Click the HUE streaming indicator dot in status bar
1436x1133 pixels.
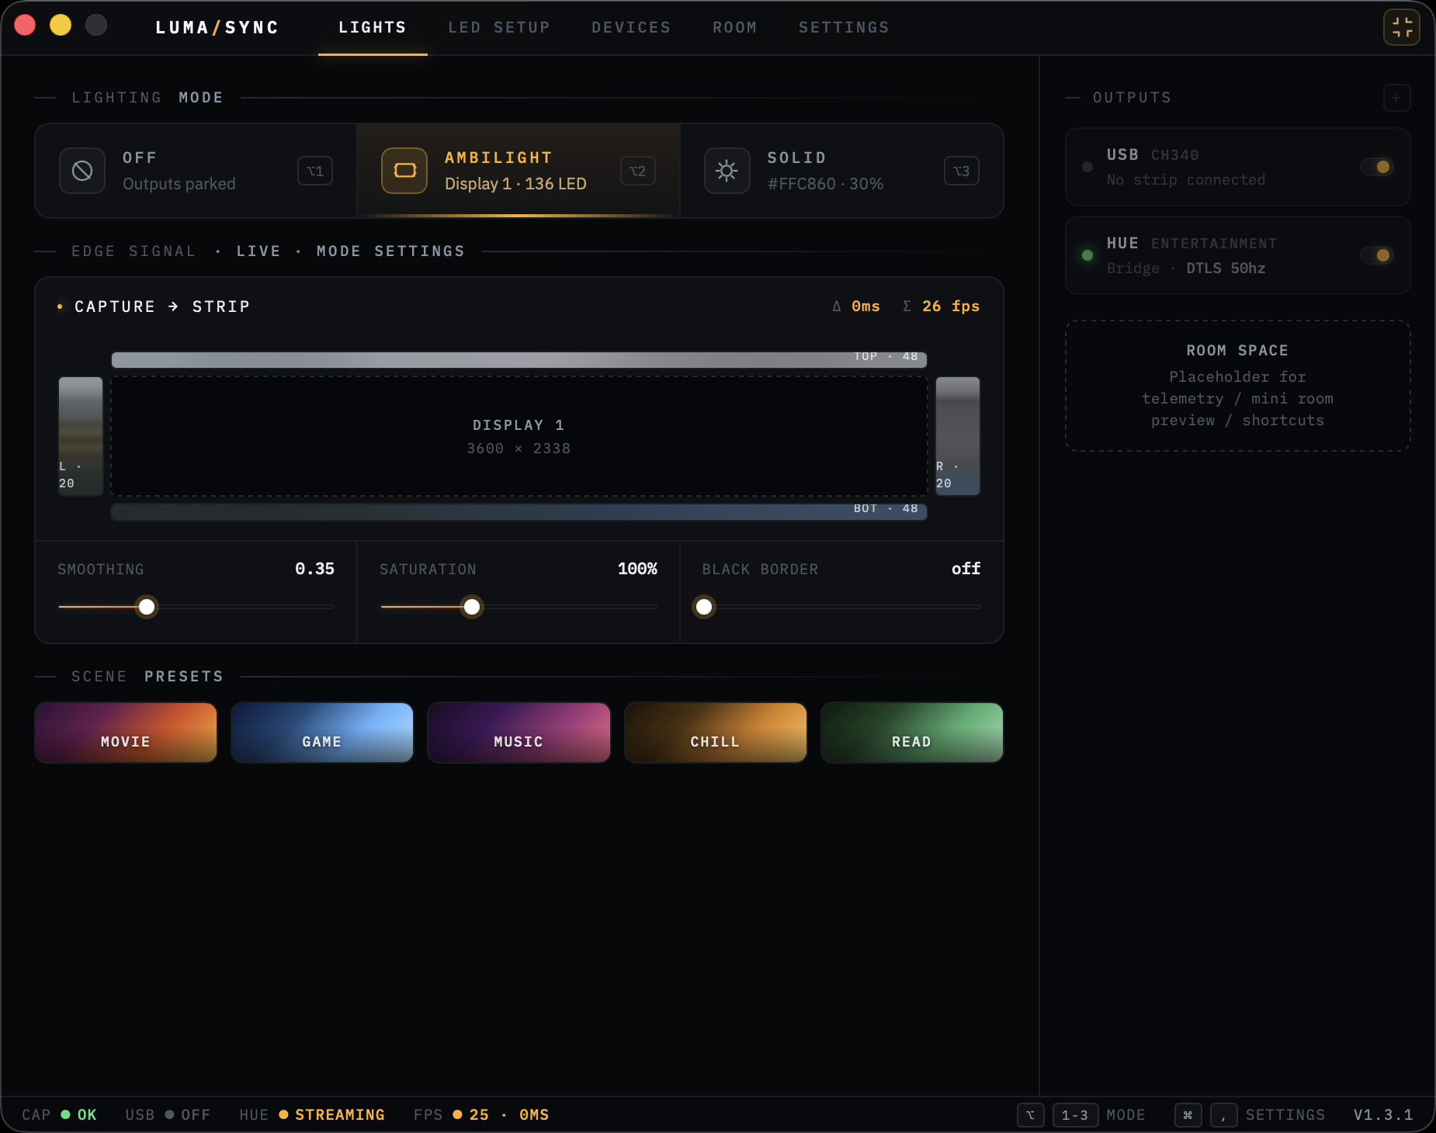pos(283,1115)
